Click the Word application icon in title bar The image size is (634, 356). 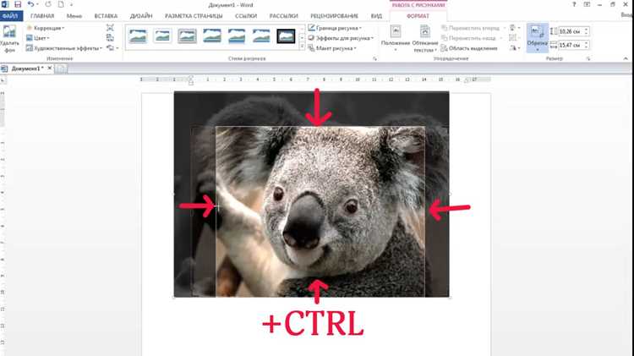[5, 4]
